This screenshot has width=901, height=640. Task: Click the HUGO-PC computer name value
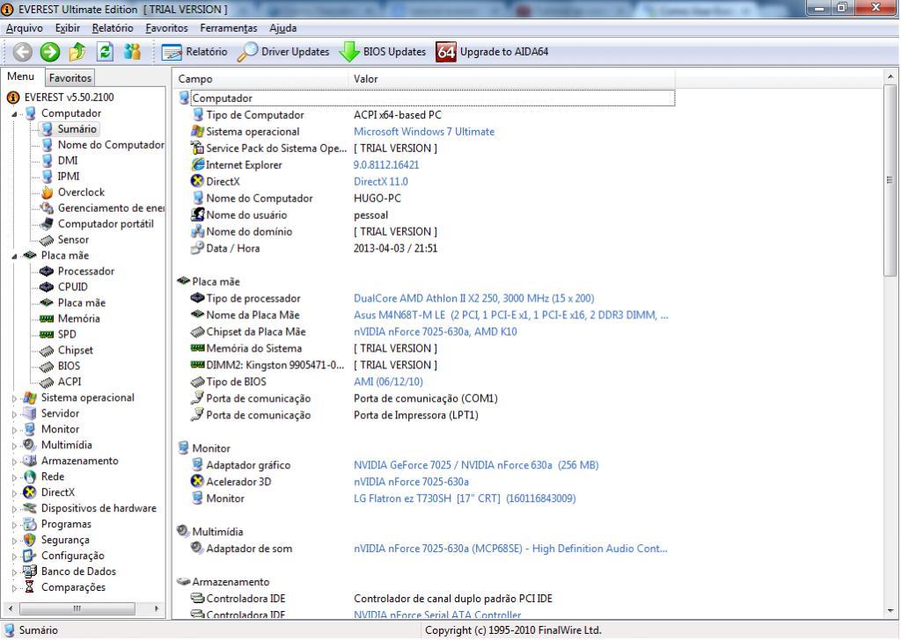point(377,198)
